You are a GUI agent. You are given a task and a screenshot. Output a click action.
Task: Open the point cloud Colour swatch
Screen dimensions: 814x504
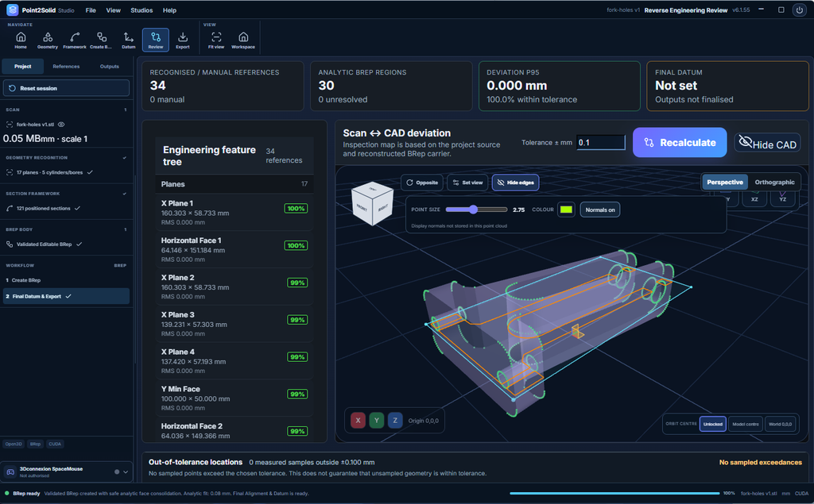pos(566,210)
